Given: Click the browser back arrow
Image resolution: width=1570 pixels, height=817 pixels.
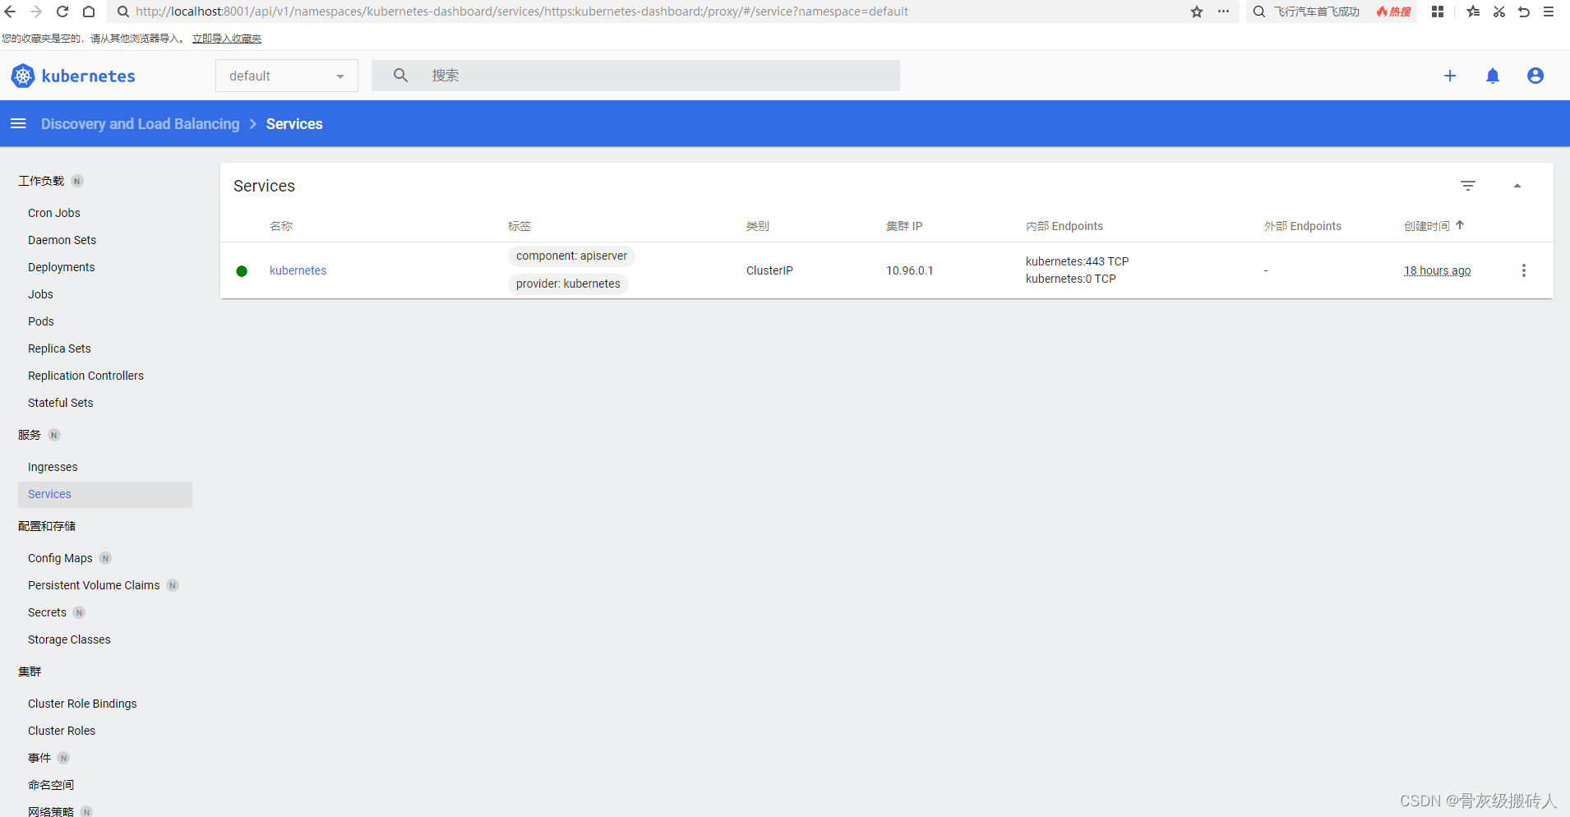Looking at the screenshot, I should tap(10, 12).
